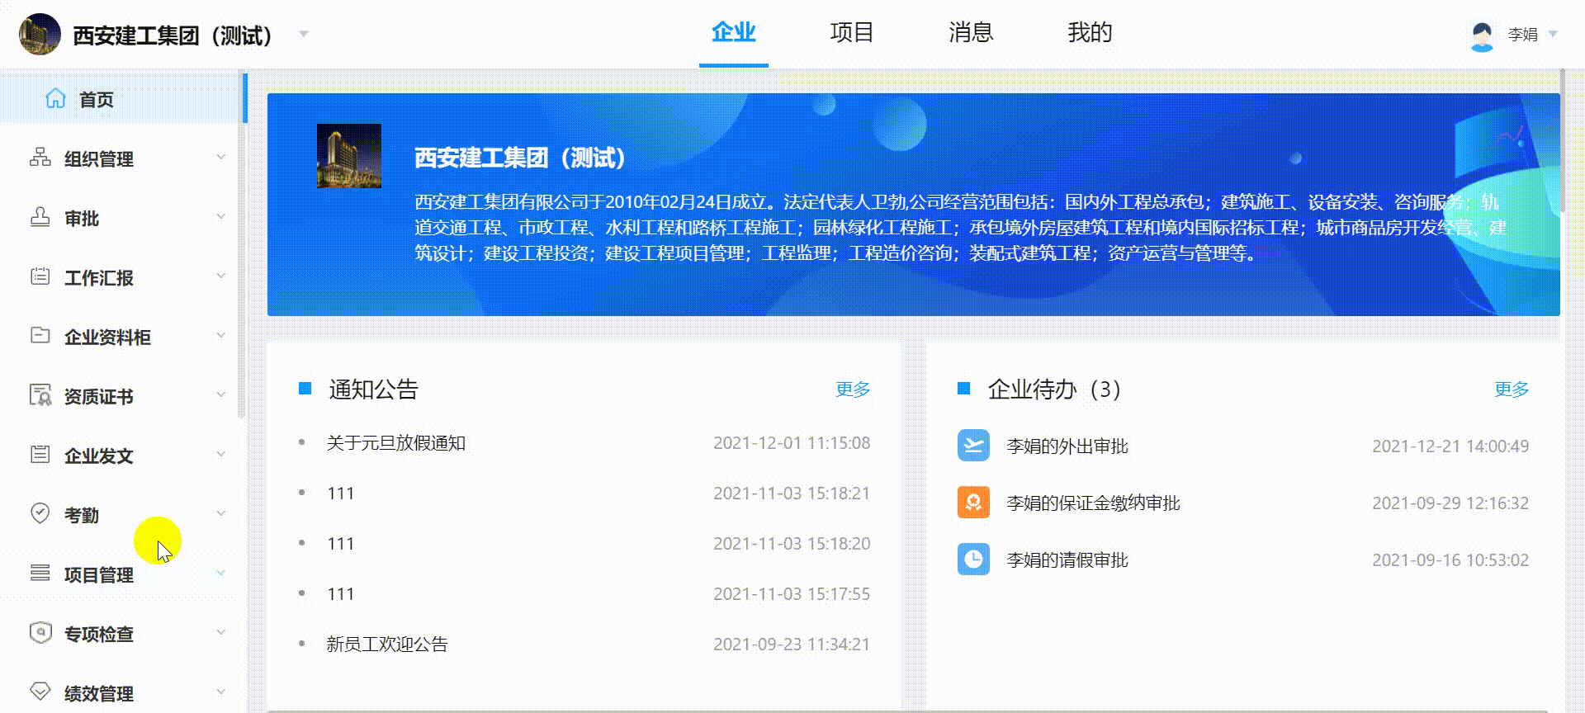Open the 资质证书 sidebar menu
1585x713 pixels.
coord(121,396)
